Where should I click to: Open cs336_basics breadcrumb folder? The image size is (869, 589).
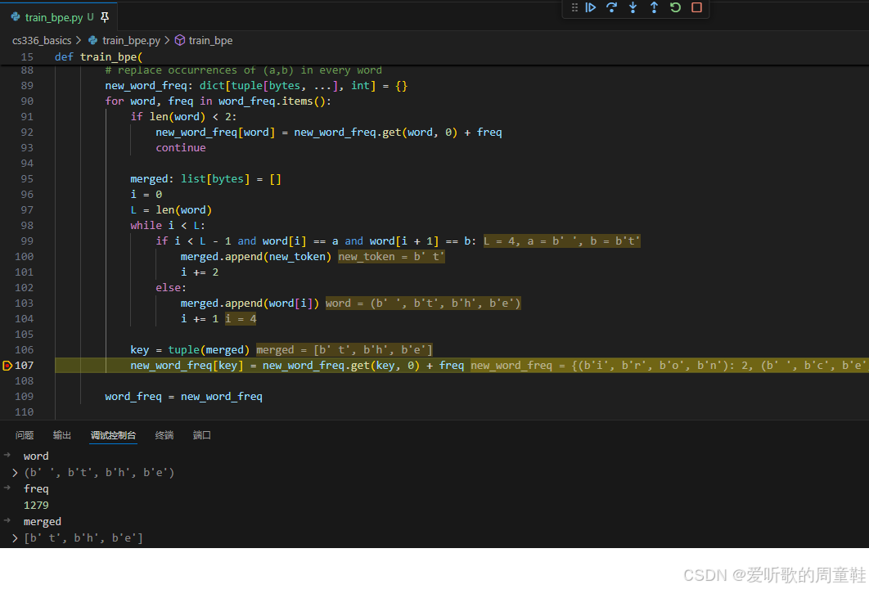coord(42,40)
